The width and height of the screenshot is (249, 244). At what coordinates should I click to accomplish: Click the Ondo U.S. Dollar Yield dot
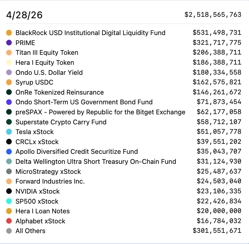9,72
